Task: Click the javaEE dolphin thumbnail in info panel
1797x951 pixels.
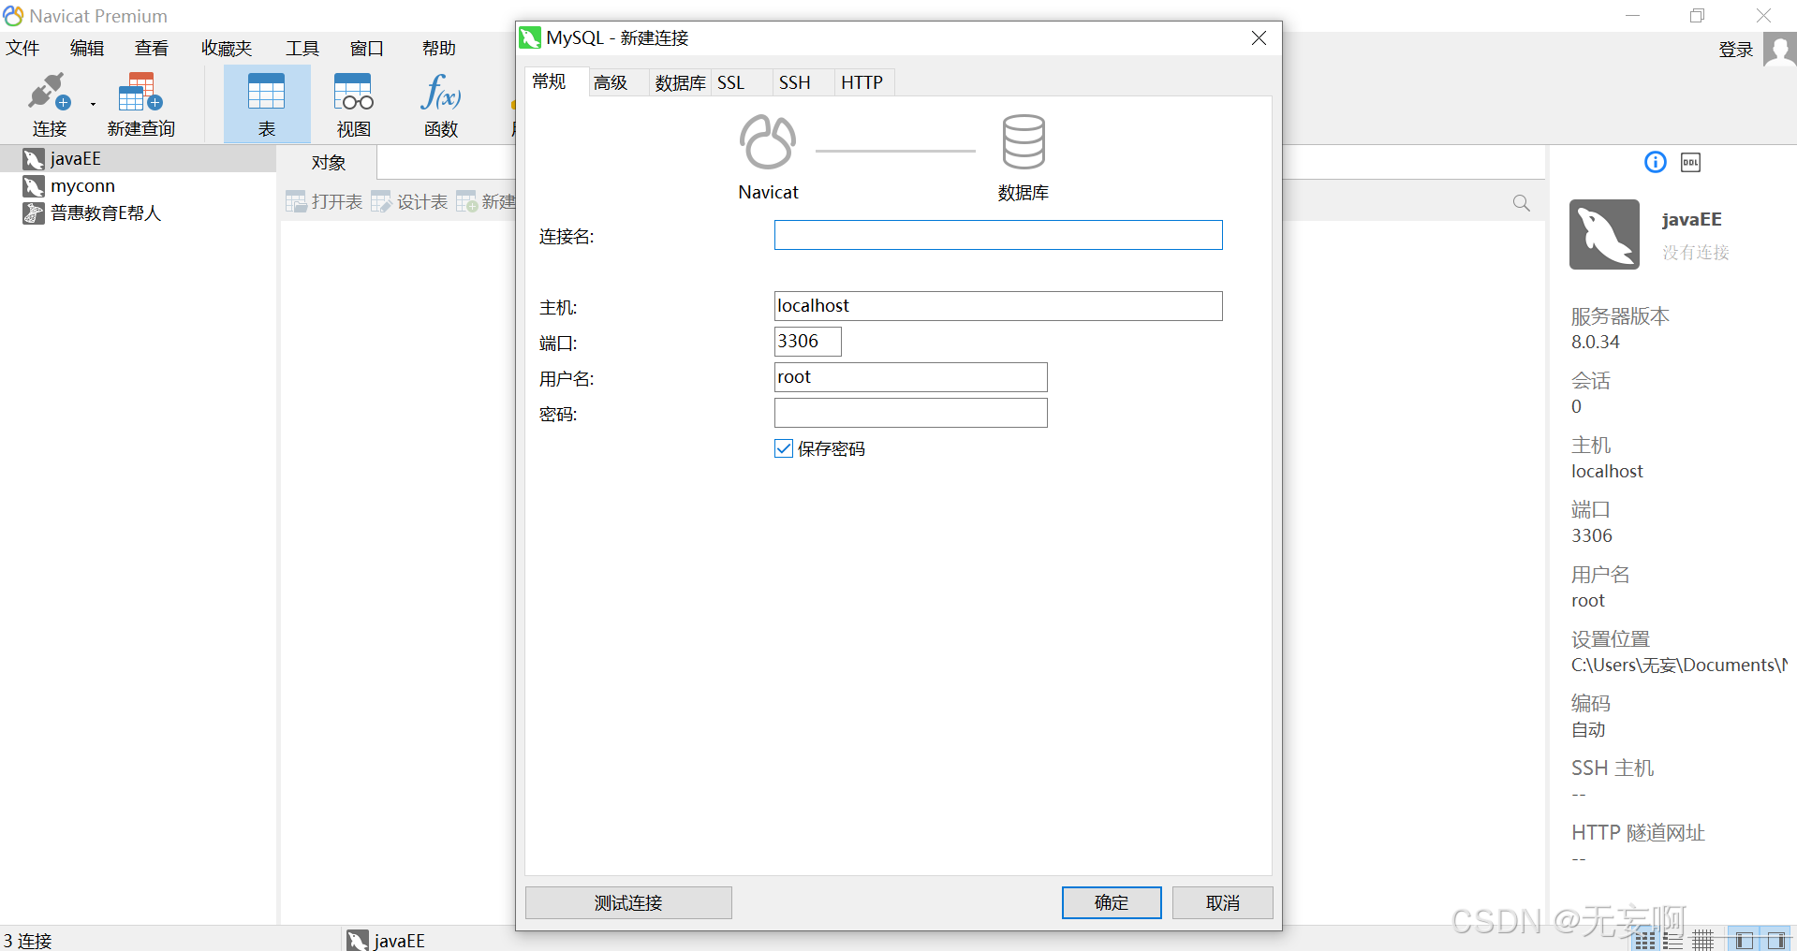Action: pyautogui.click(x=1604, y=234)
